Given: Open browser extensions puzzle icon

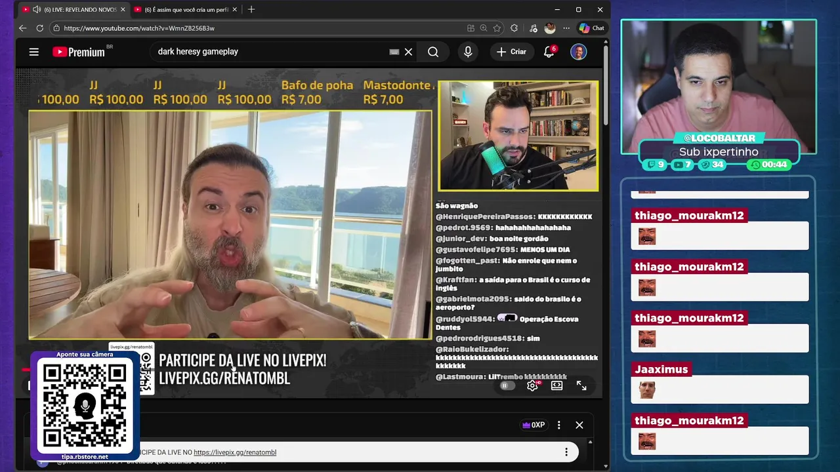Looking at the screenshot, I should (x=514, y=28).
